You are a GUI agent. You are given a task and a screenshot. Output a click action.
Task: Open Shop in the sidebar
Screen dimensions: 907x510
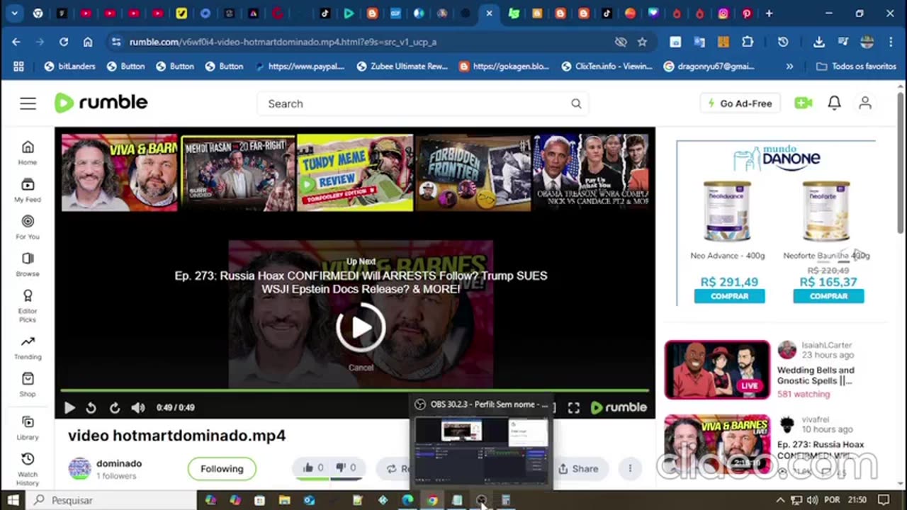(x=28, y=385)
